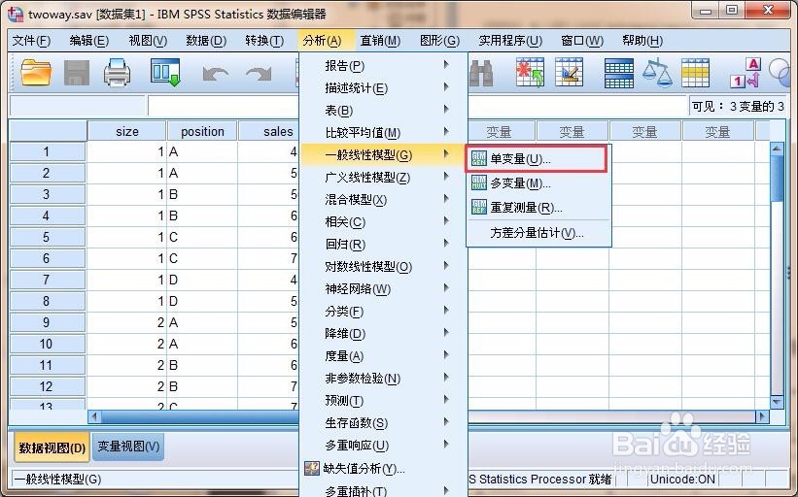This screenshot has width=798, height=497.
Task: Click the Open data document folder icon
Action: point(36,73)
